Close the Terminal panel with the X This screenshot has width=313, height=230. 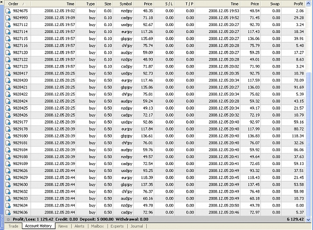[2, 2]
